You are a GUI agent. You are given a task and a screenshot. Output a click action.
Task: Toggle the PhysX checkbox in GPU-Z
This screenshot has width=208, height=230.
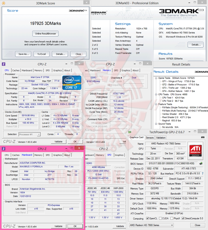tap(172, 218)
